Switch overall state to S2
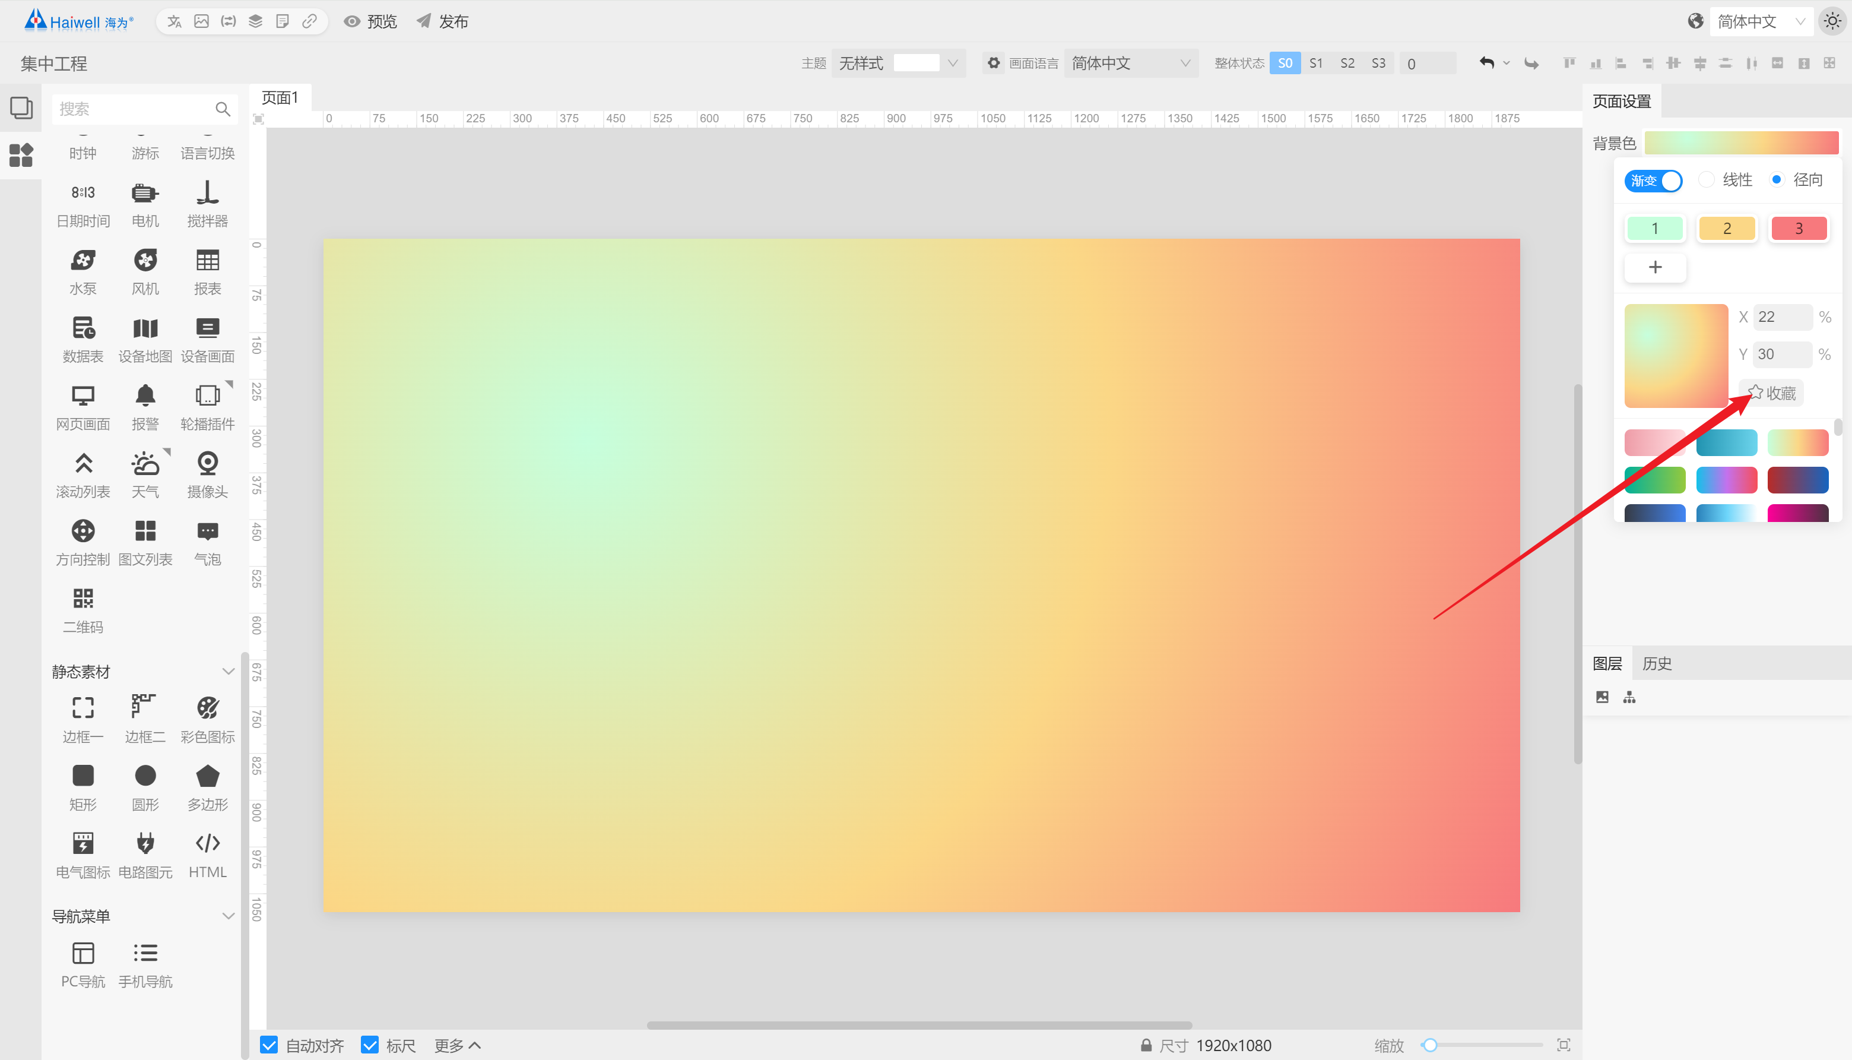This screenshot has height=1060, width=1852. pos(1347,64)
